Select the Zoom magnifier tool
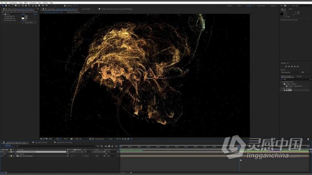The image size is (312, 175). 9,6
